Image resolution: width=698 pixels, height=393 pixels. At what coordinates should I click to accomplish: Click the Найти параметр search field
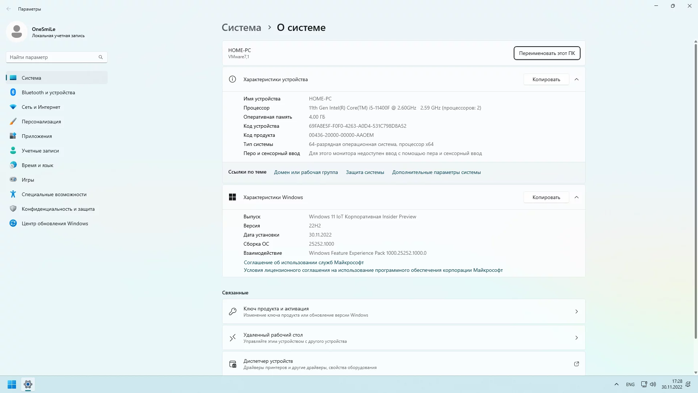pyautogui.click(x=53, y=57)
